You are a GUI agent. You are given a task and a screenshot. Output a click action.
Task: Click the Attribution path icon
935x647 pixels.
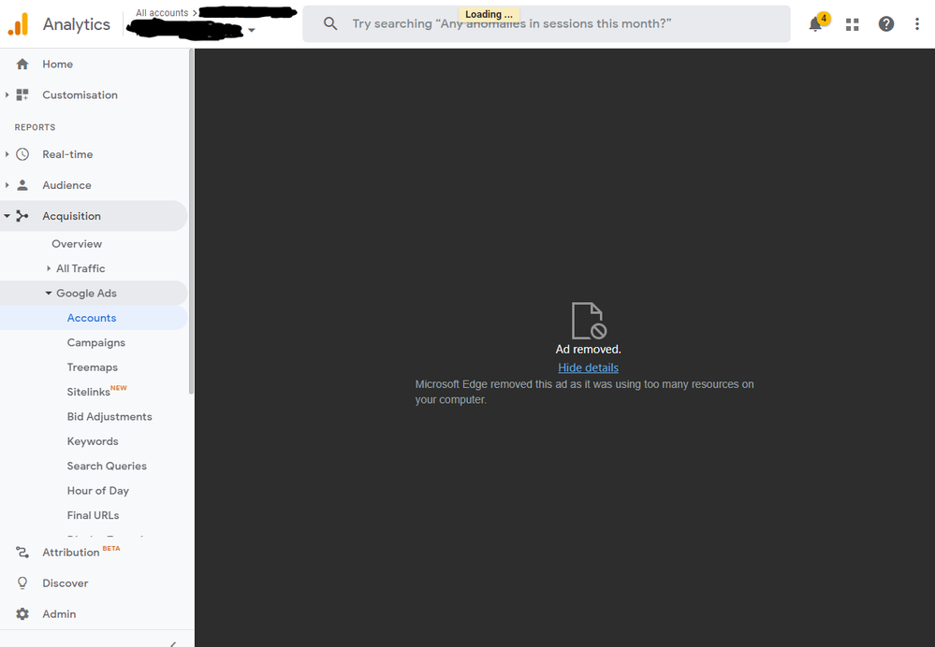(x=22, y=553)
